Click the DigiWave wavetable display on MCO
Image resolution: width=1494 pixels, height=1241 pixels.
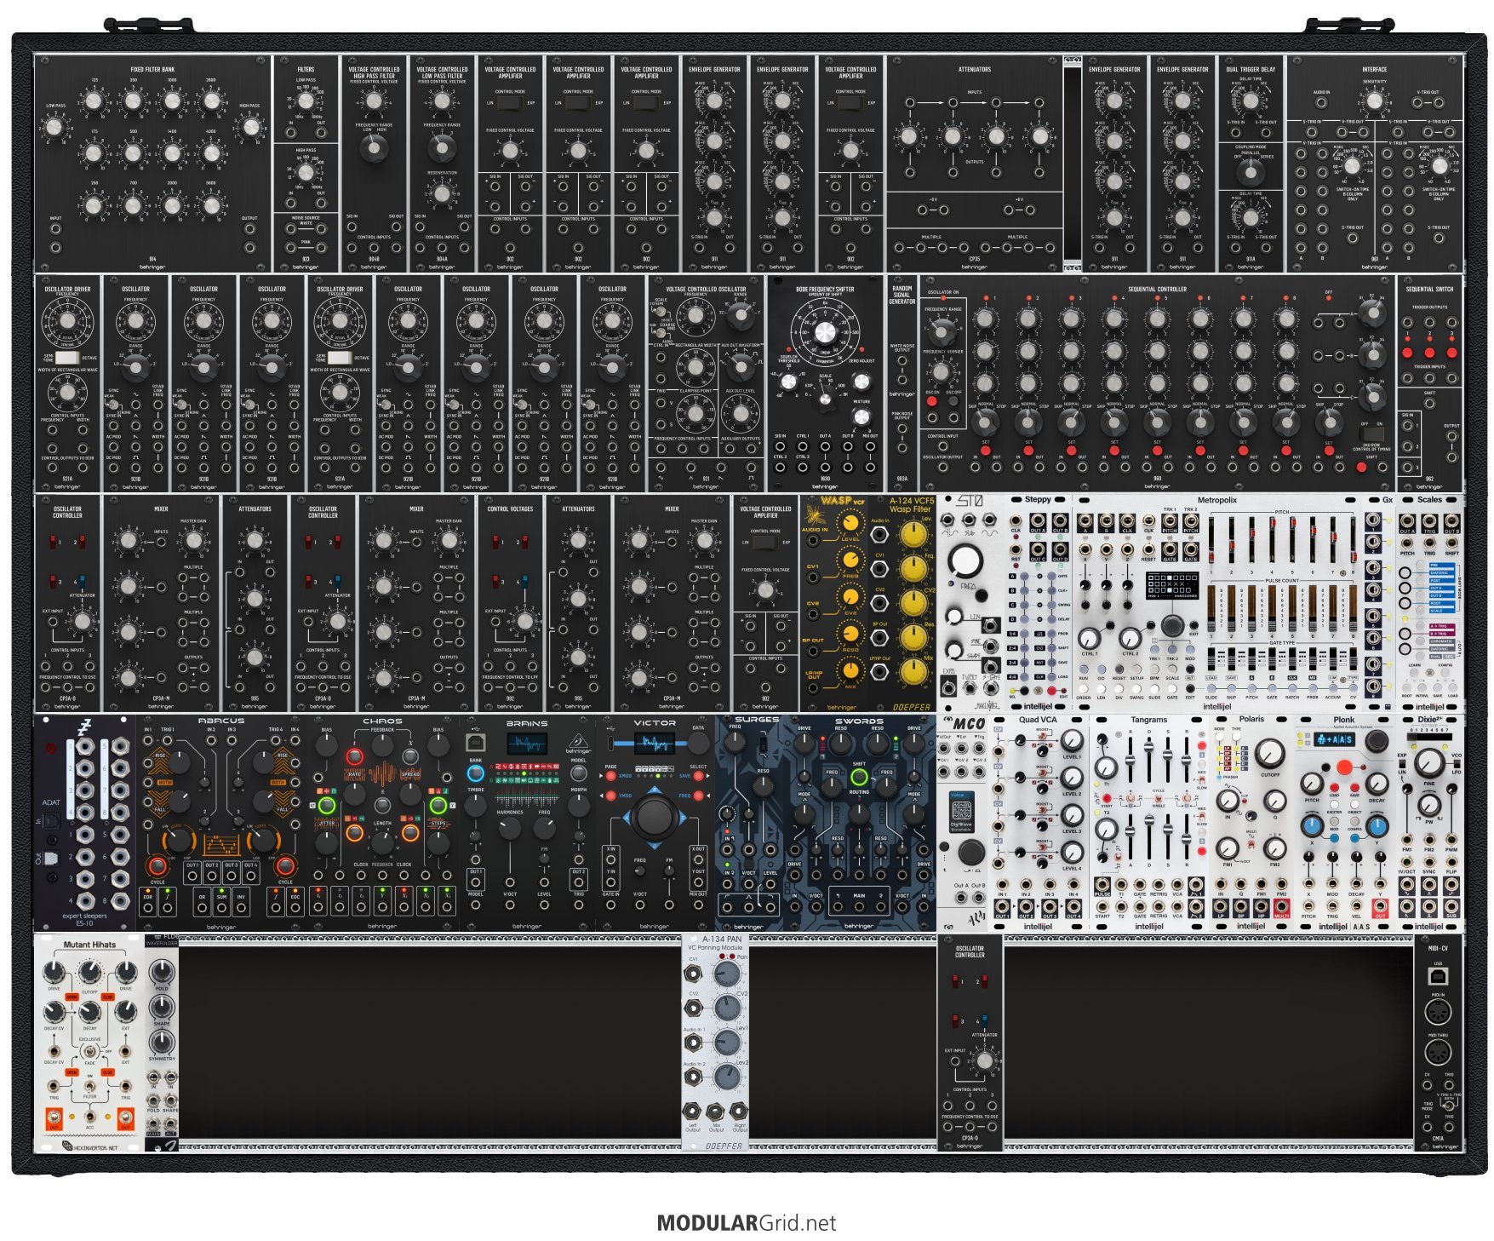point(962,812)
